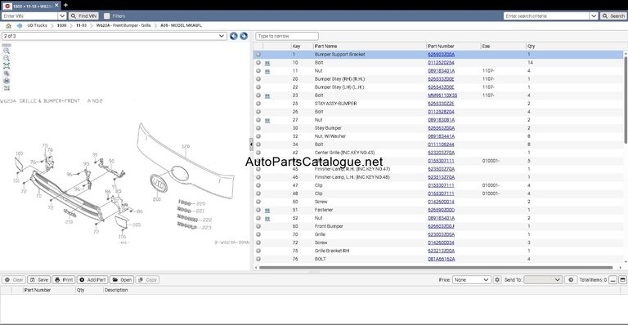Viewport: 628px width, 325px height.
Task: Open supersession link on key 10 Bolt
Action: click(267, 63)
